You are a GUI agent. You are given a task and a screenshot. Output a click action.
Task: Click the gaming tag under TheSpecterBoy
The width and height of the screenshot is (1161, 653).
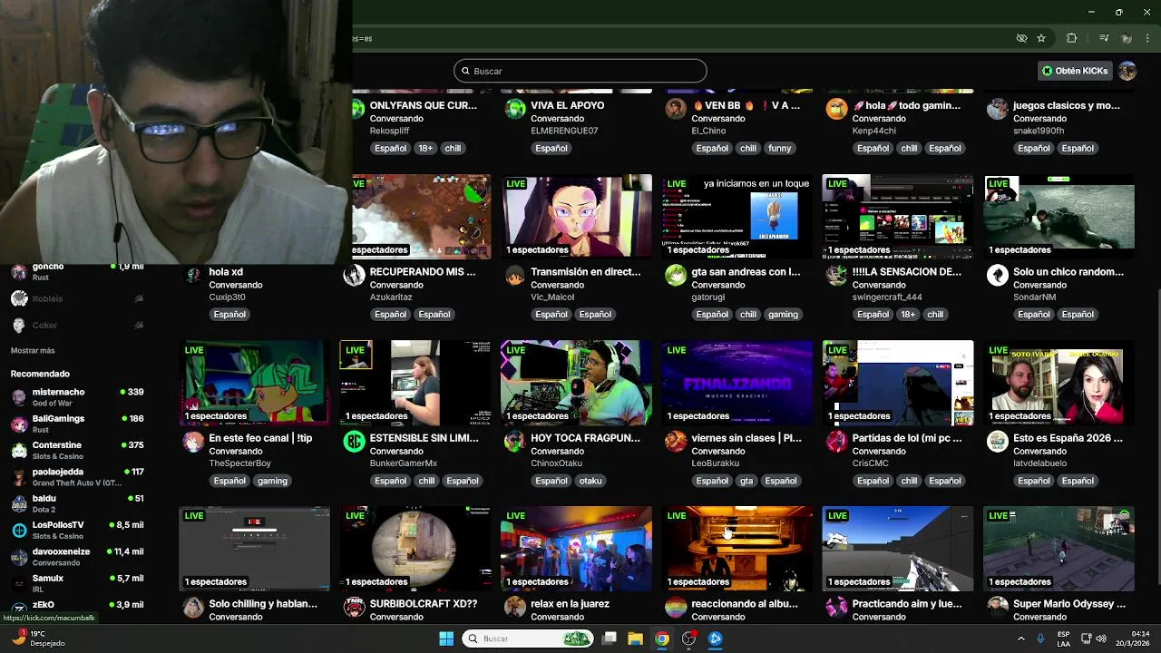[x=272, y=481]
